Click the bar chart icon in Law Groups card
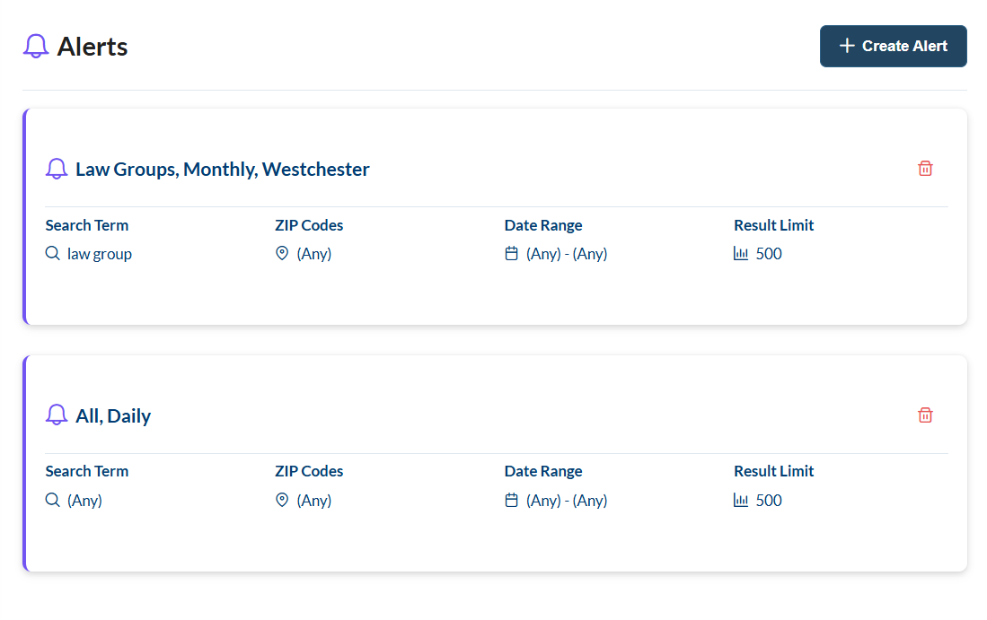This screenshot has height=620, width=987. (x=741, y=253)
